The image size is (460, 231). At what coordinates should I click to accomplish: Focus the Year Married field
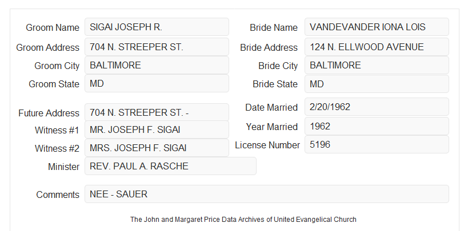tap(377, 126)
